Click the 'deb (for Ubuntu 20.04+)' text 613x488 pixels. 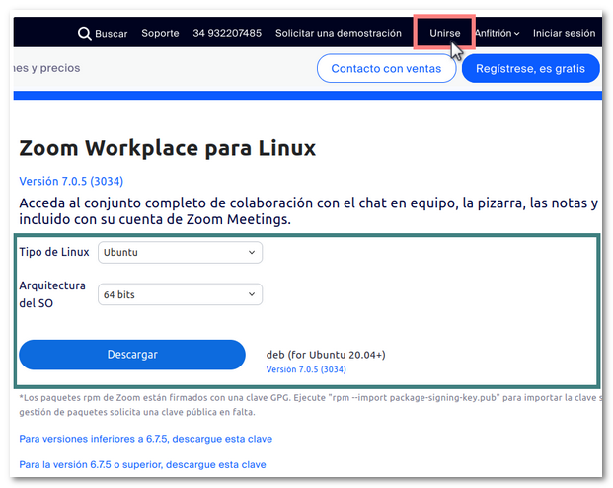pos(326,355)
